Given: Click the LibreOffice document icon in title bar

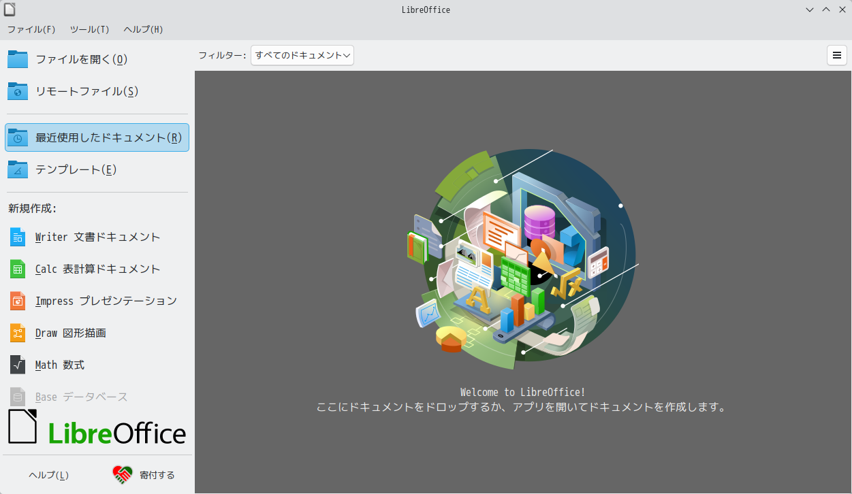Looking at the screenshot, I should click(10, 10).
